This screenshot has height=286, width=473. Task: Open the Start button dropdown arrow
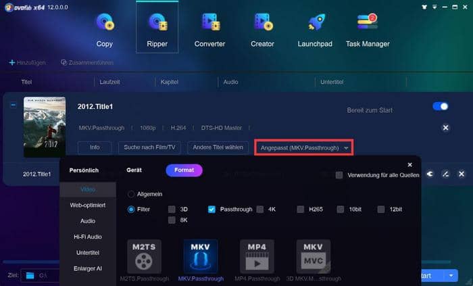(451, 276)
